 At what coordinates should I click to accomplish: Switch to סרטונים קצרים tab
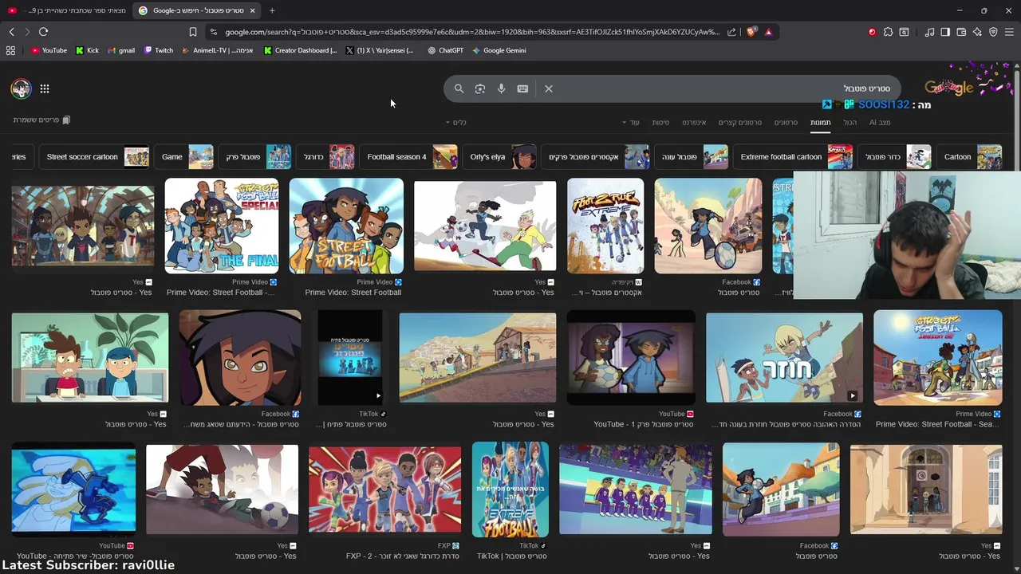coord(740,123)
